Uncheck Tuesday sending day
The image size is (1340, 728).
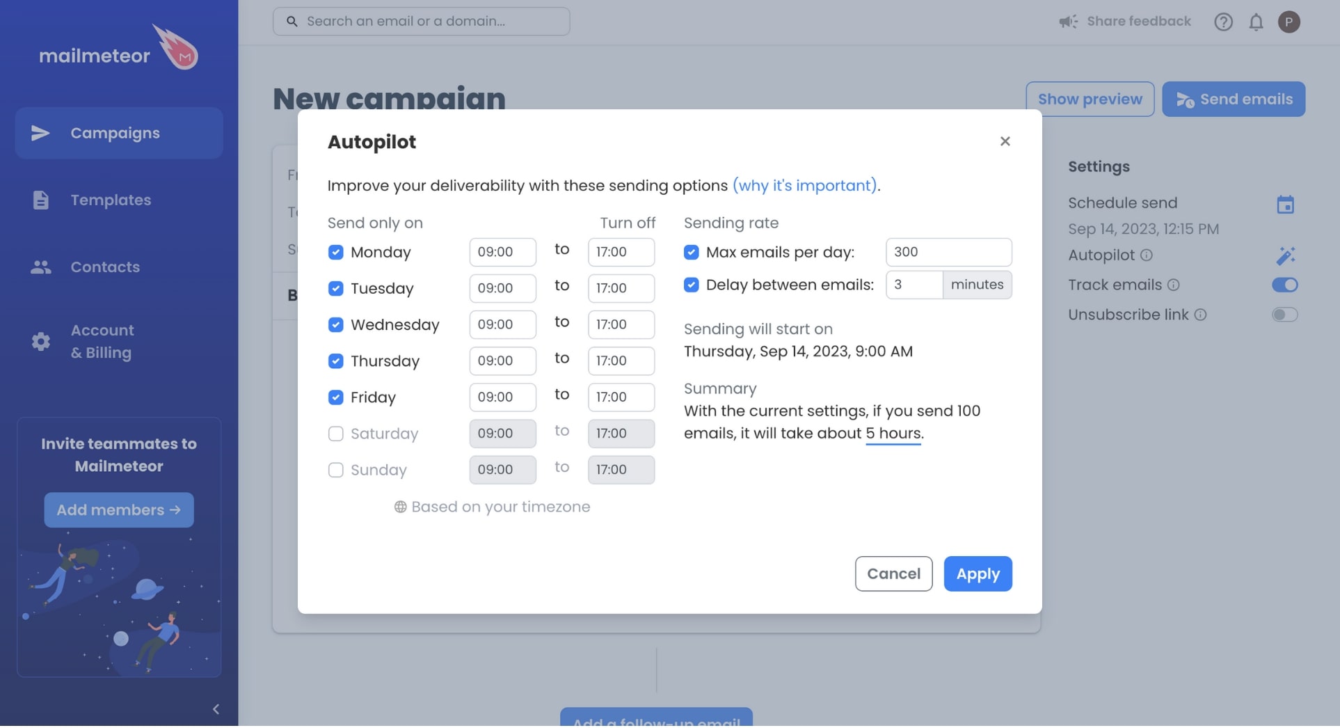coord(335,288)
